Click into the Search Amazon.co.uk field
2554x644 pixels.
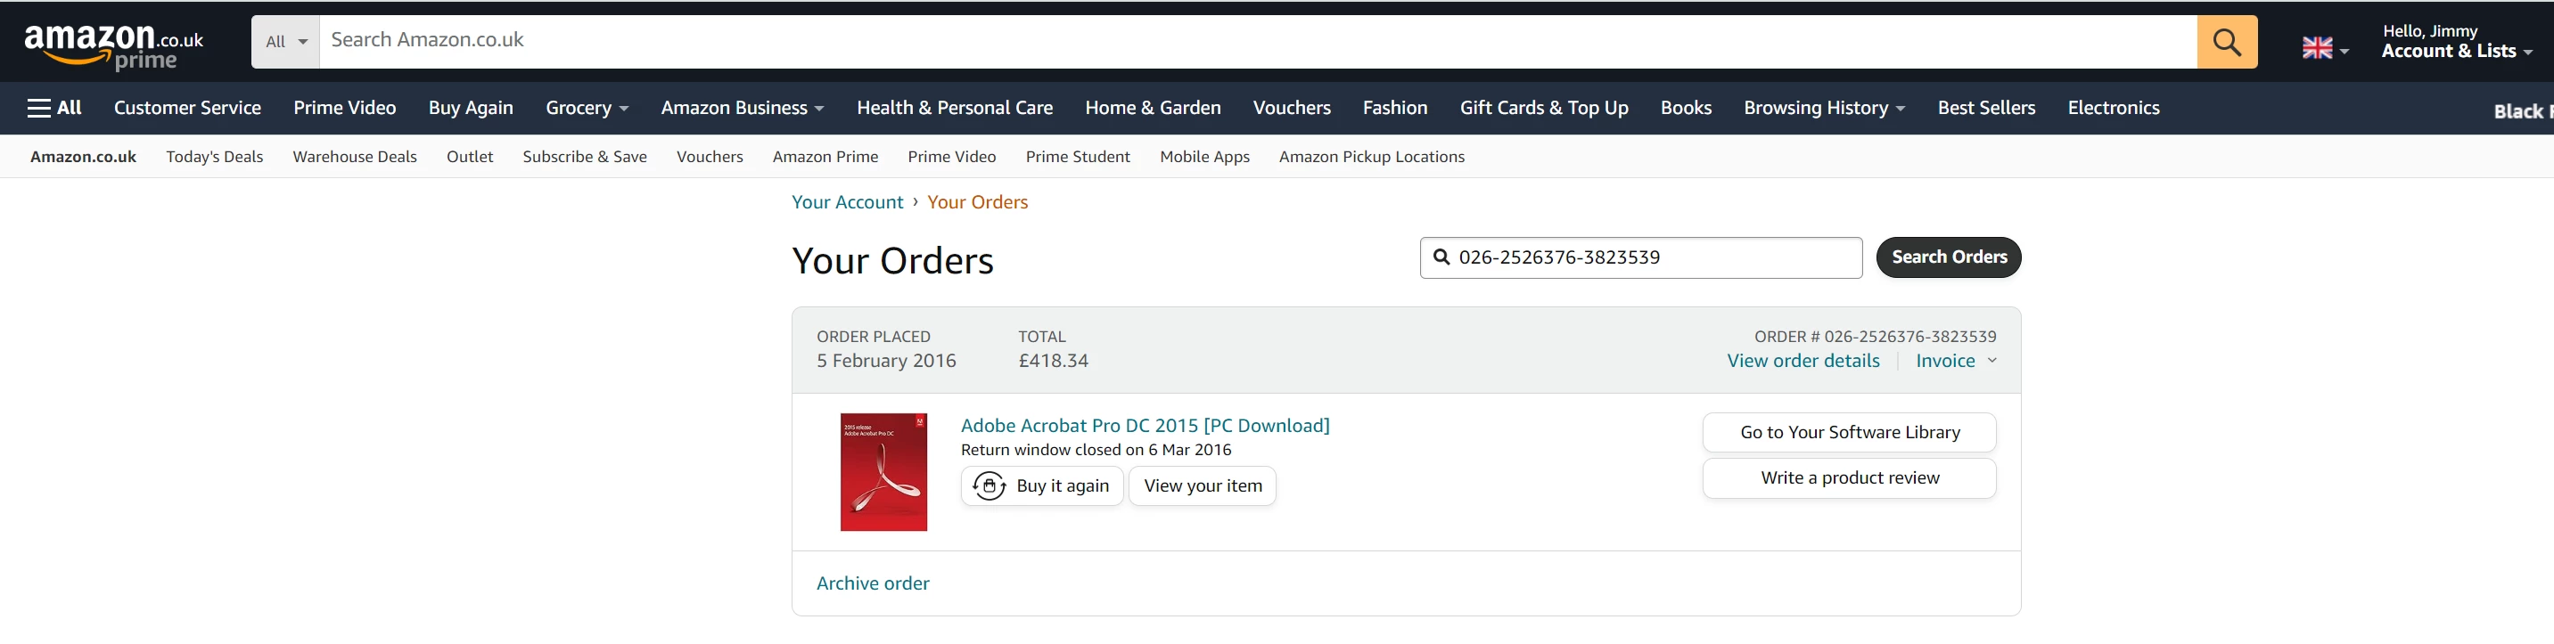(x=1257, y=42)
